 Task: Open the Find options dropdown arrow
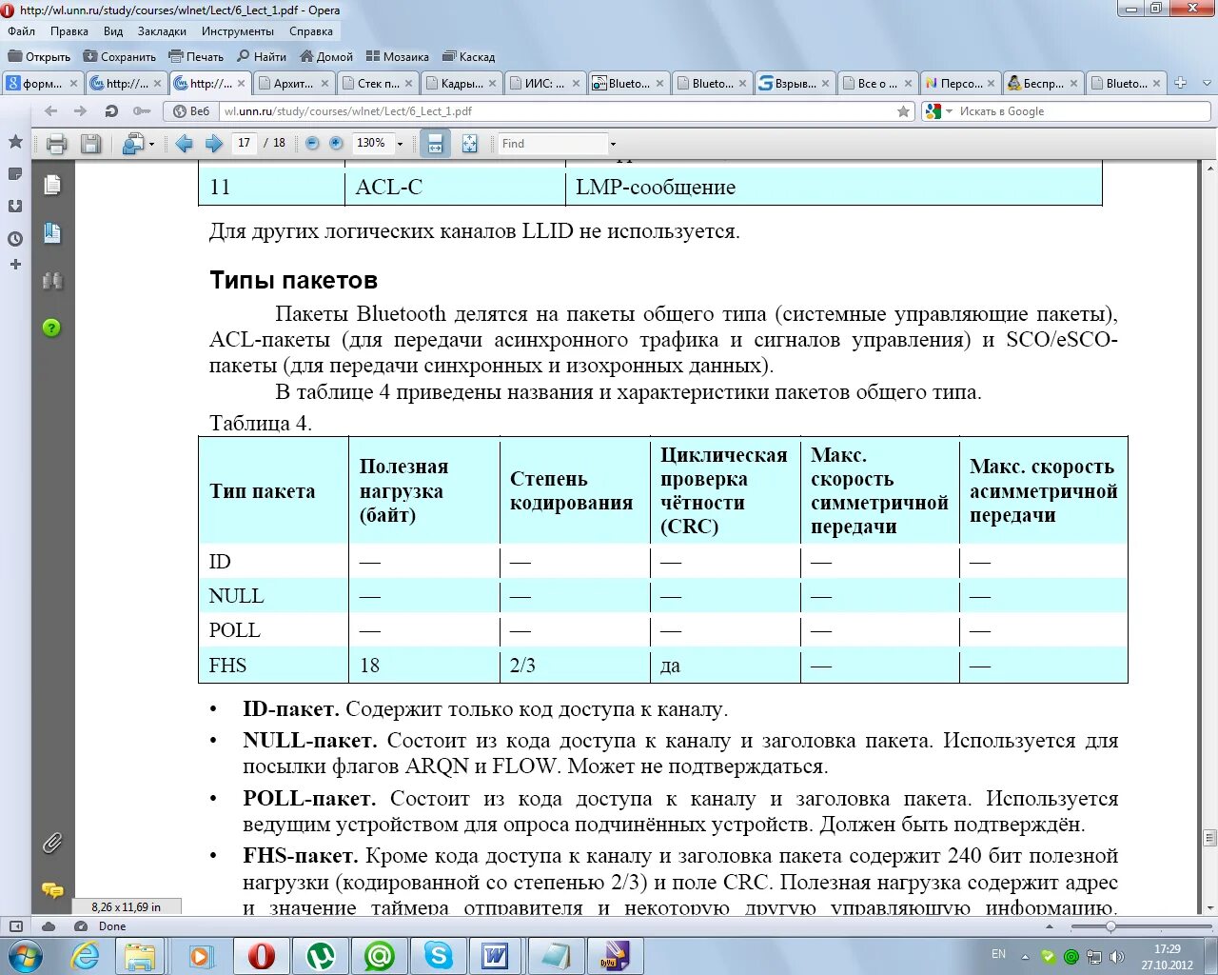613,144
